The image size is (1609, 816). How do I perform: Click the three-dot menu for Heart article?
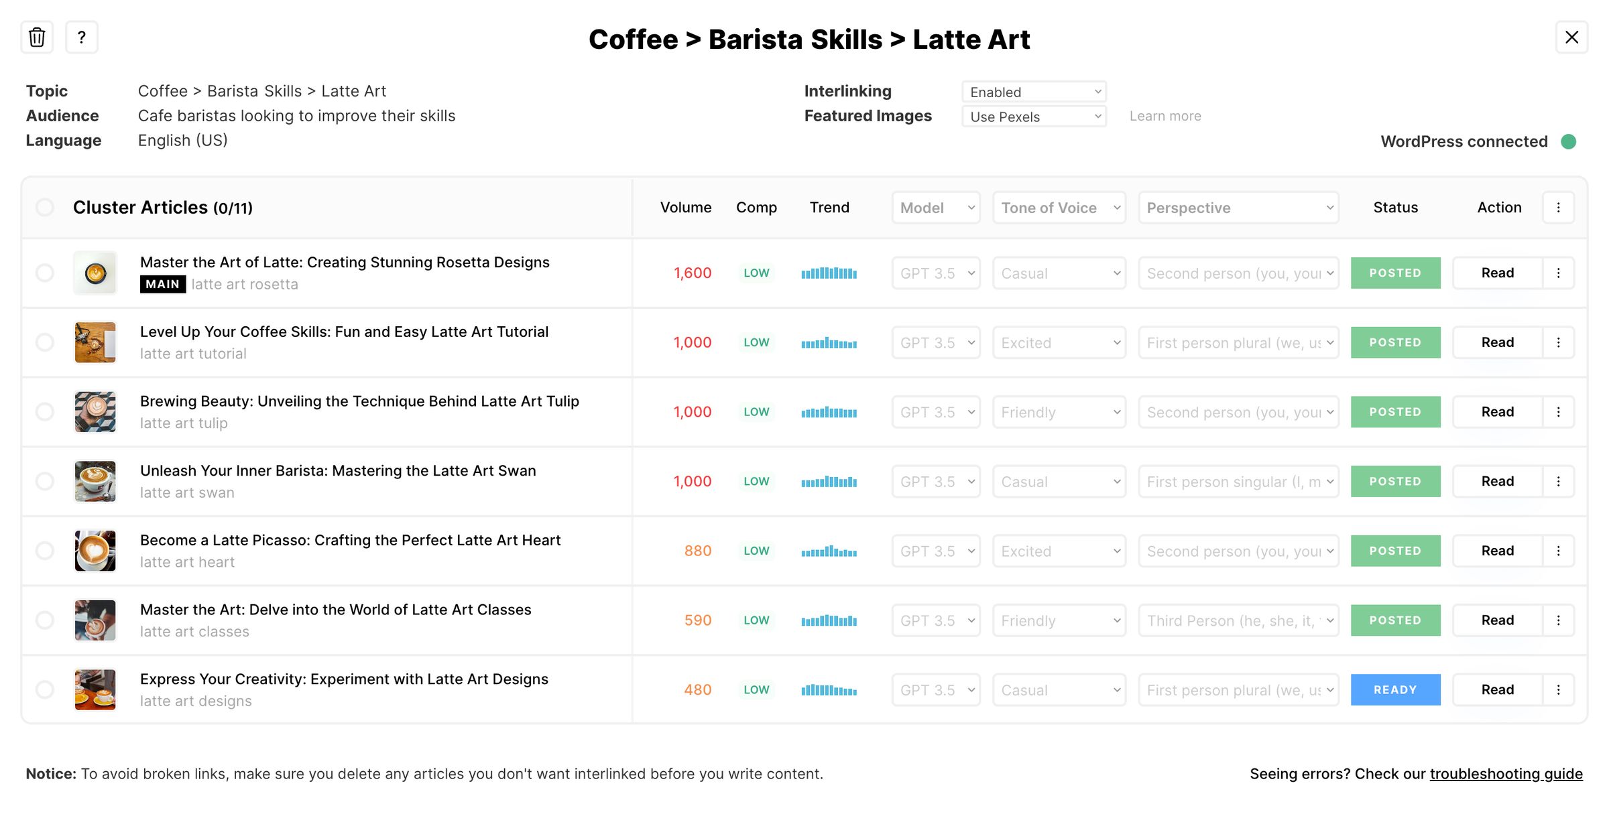coord(1558,551)
